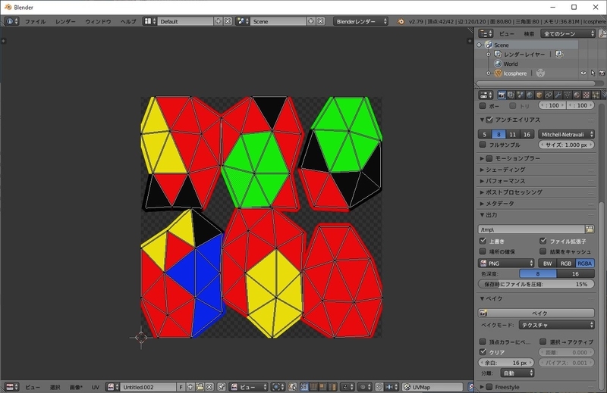Click the Blender logo icon in info header
Screen dimensions: 607x393
[x=401, y=21]
